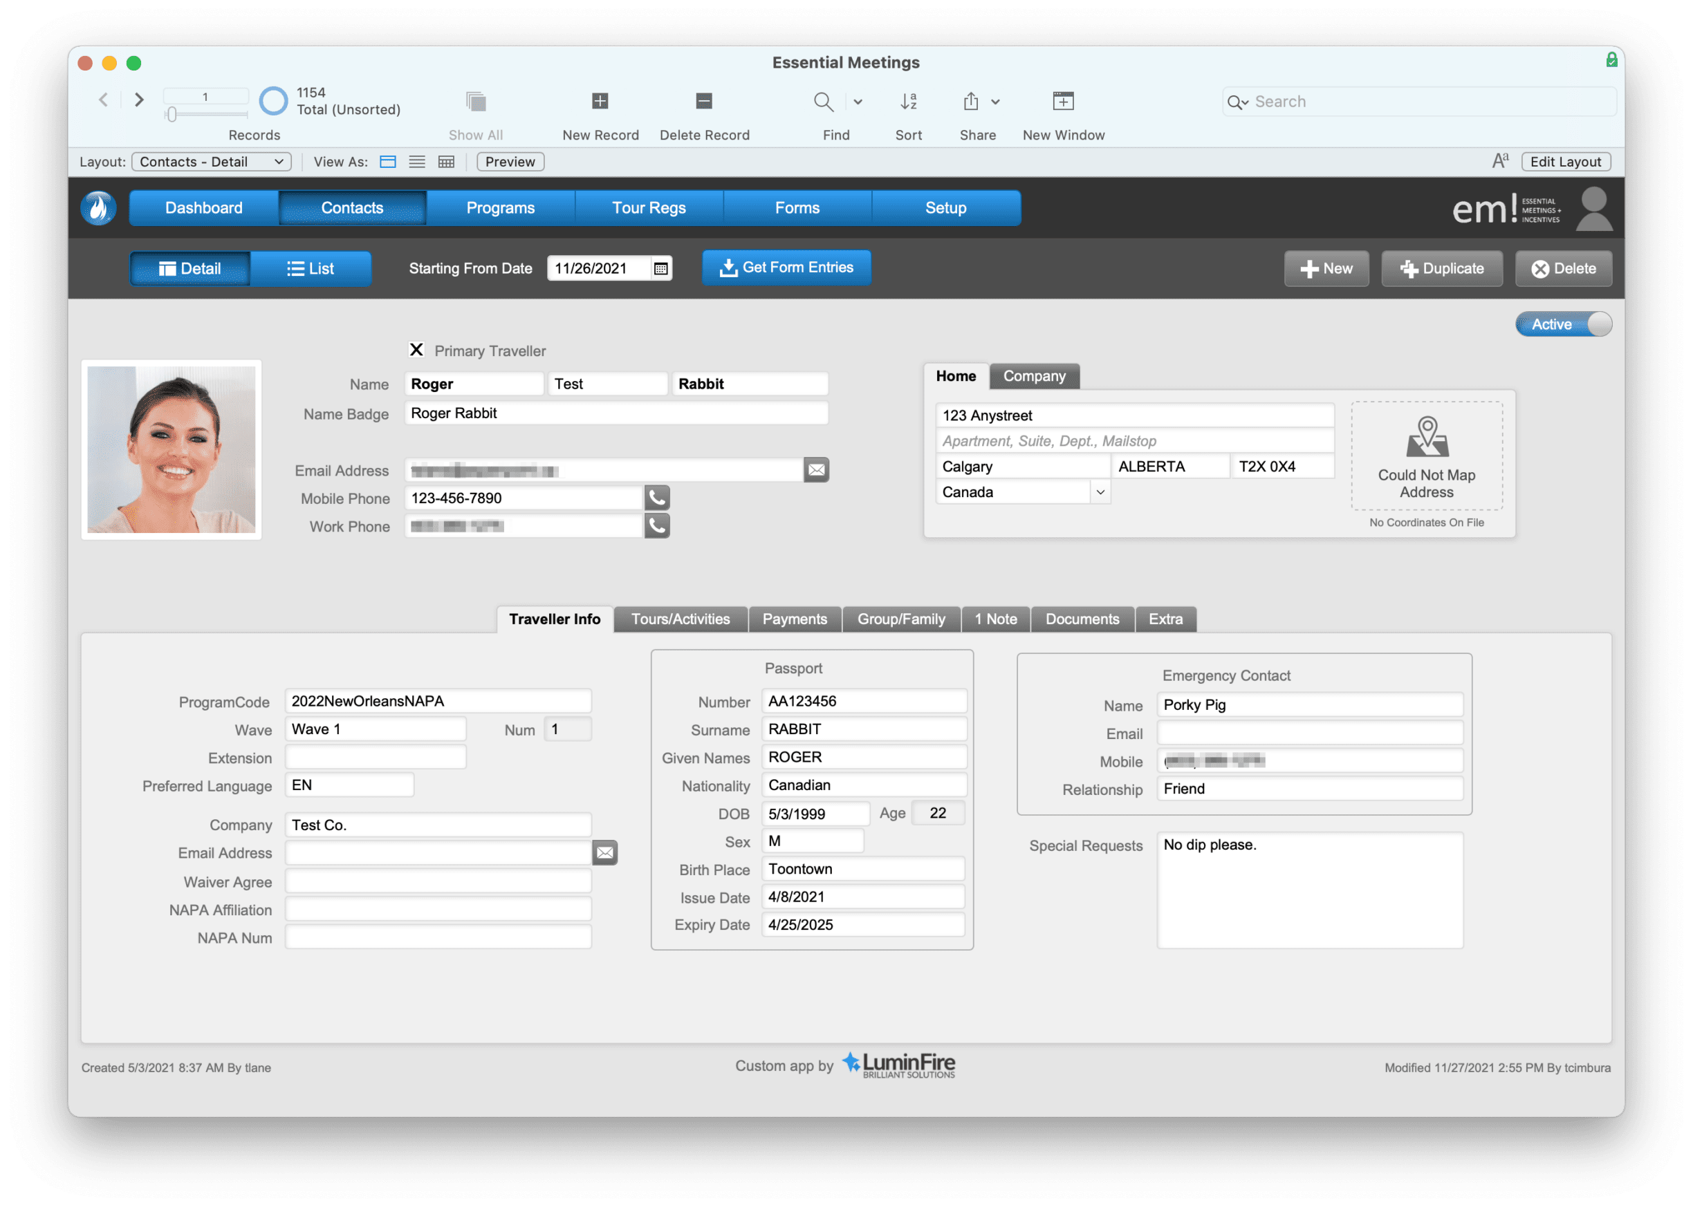Toggle the Active status switch
The height and width of the screenshot is (1207, 1693).
1564,324
